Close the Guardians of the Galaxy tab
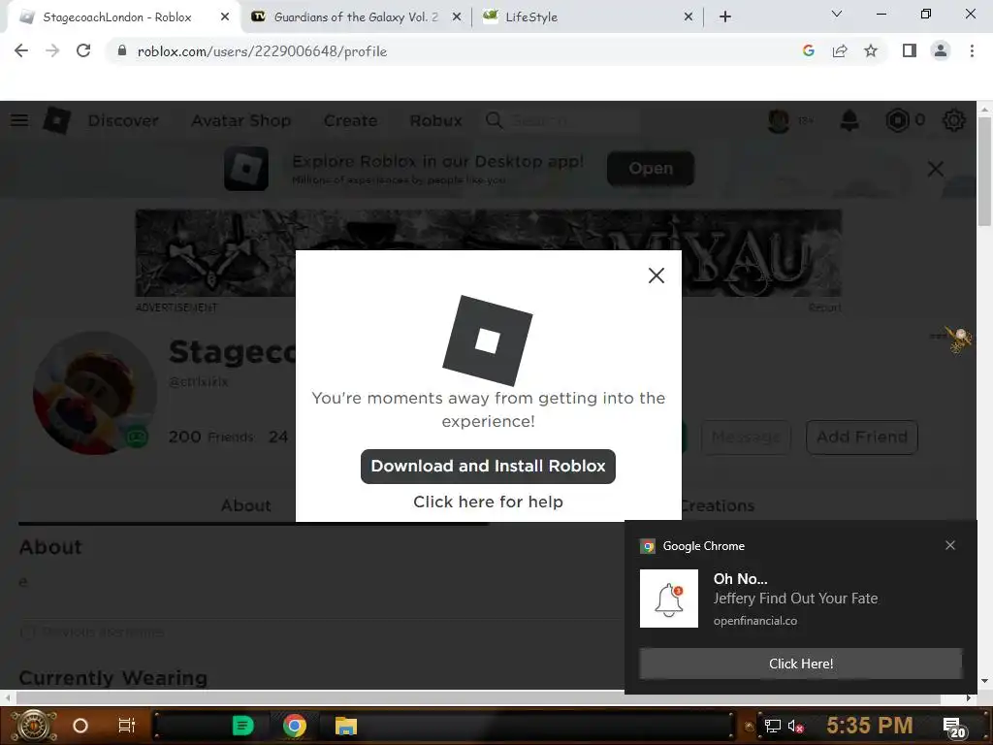This screenshot has height=745, width=993. click(x=457, y=17)
